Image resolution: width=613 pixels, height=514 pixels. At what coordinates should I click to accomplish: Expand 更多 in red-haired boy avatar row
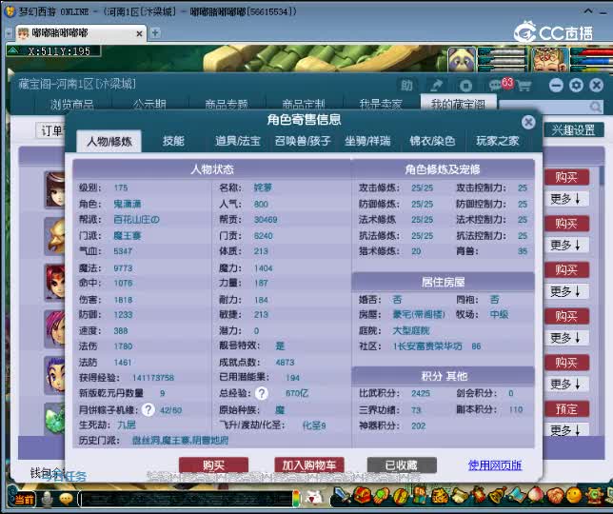(x=566, y=291)
